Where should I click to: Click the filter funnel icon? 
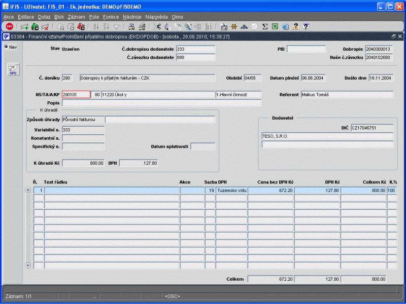click(117, 27)
